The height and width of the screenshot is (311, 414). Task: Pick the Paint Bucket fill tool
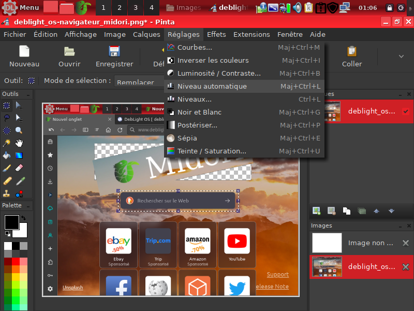pyautogui.click(x=7, y=155)
